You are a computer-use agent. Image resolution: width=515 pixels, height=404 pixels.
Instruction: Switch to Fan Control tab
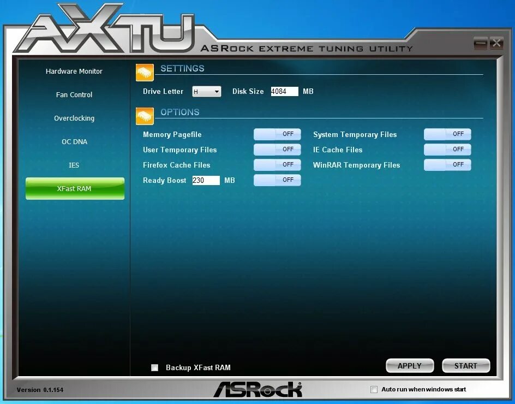click(74, 94)
